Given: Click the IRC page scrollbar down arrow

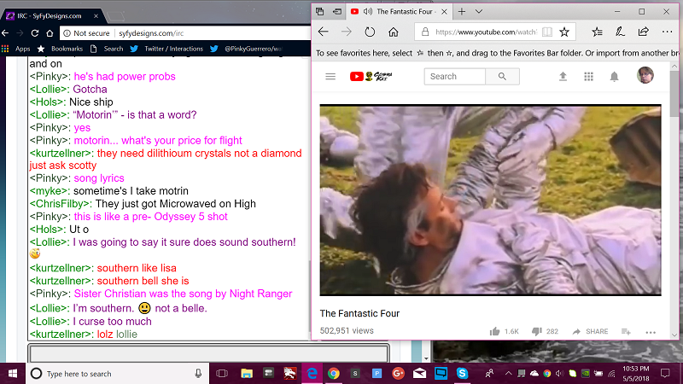Looking at the screenshot, I should 426,358.
